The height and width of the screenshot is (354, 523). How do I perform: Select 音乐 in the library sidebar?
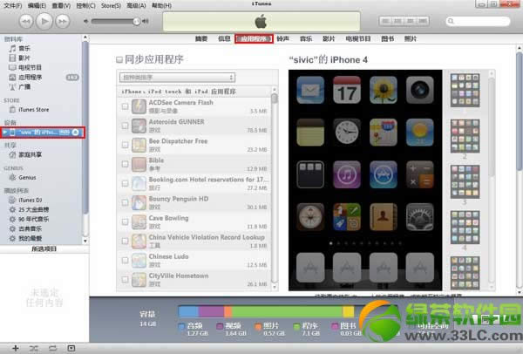click(24, 48)
